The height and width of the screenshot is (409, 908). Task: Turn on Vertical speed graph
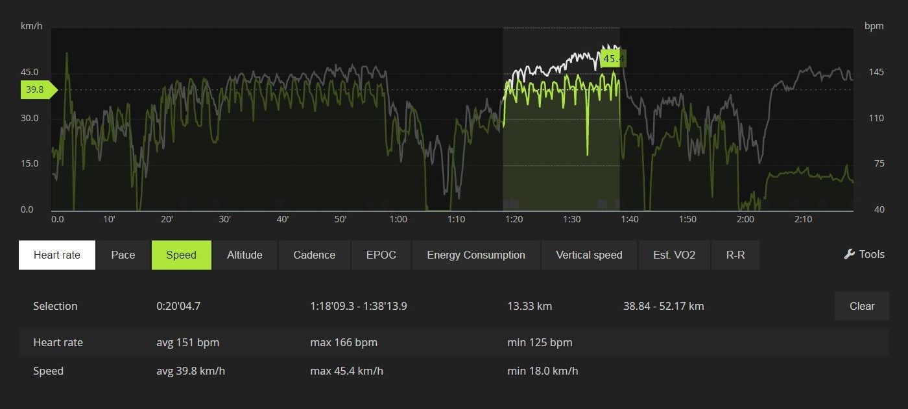589,255
